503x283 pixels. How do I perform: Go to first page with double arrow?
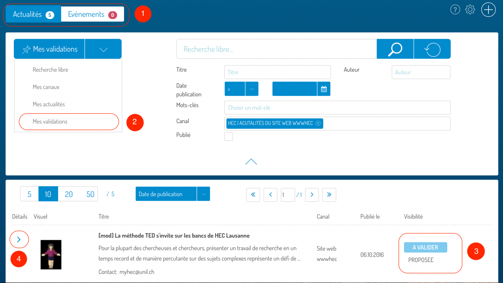(253, 195)
